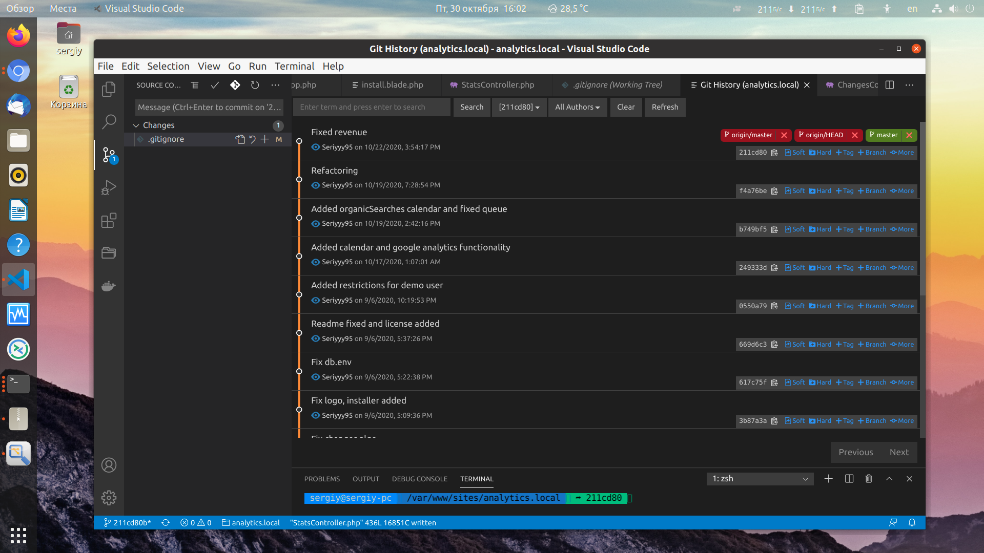Open editor more actions ellipsis
This screenshot has width=984, height=553.
tap(909, 85)
